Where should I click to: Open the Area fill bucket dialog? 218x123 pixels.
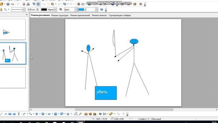point(61,10)
